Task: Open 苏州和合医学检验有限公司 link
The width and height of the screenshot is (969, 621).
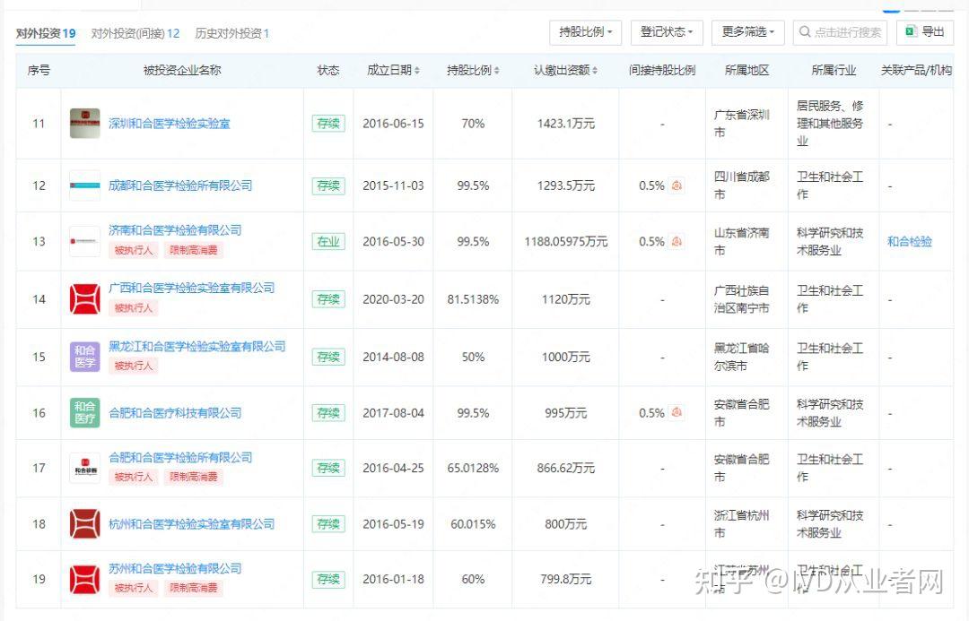Action: click(175, 568)
